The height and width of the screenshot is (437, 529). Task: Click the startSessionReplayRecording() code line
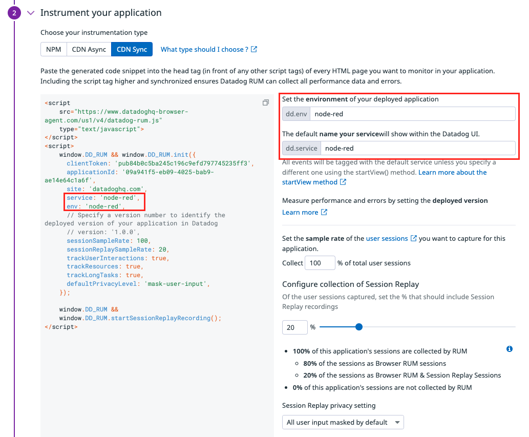point(140,318)
